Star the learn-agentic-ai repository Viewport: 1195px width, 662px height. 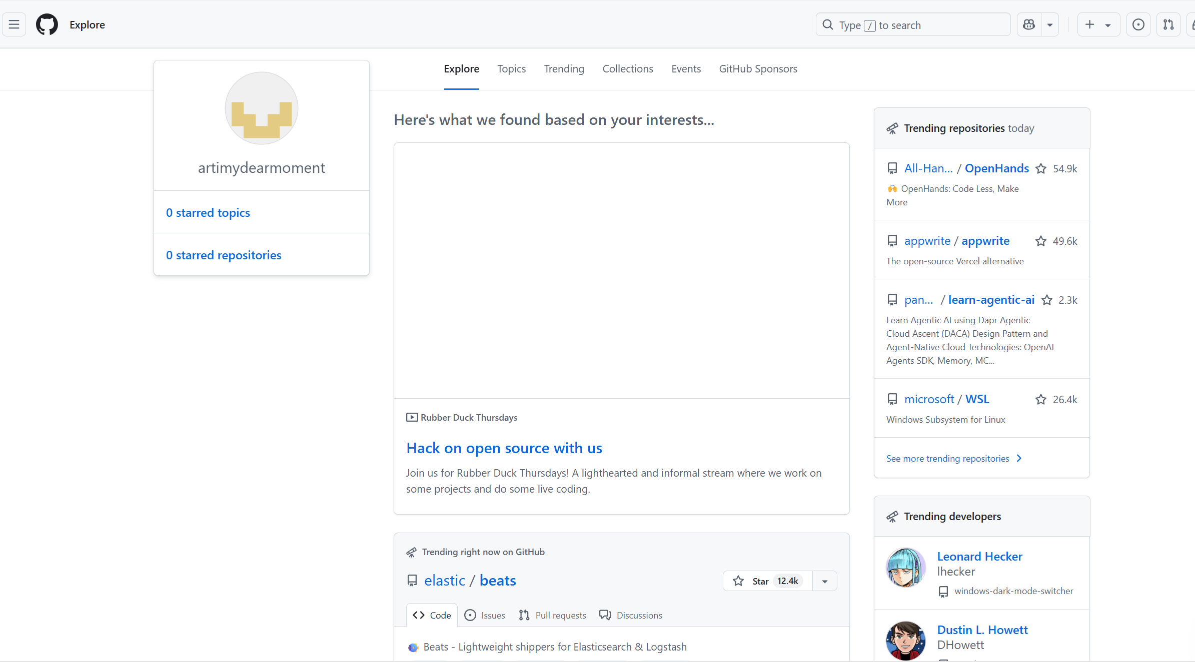1047,300
